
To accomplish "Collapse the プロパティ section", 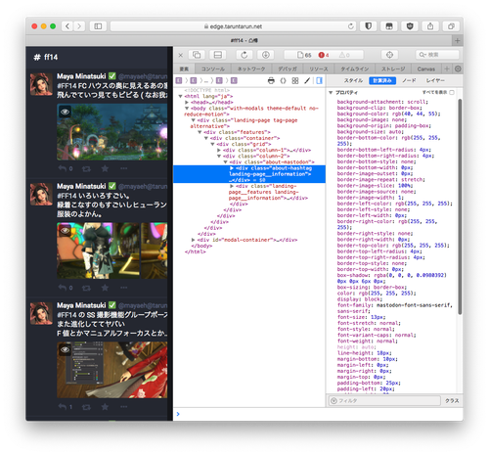I will (331, 93).
